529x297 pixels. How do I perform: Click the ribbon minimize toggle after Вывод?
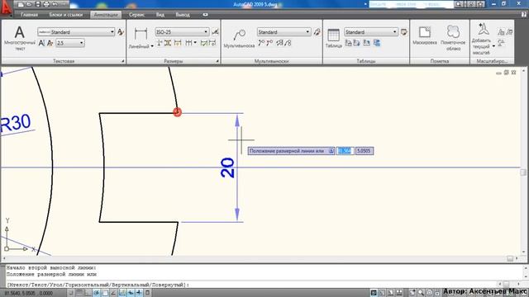pyautogui.click(x=205, y=15)
